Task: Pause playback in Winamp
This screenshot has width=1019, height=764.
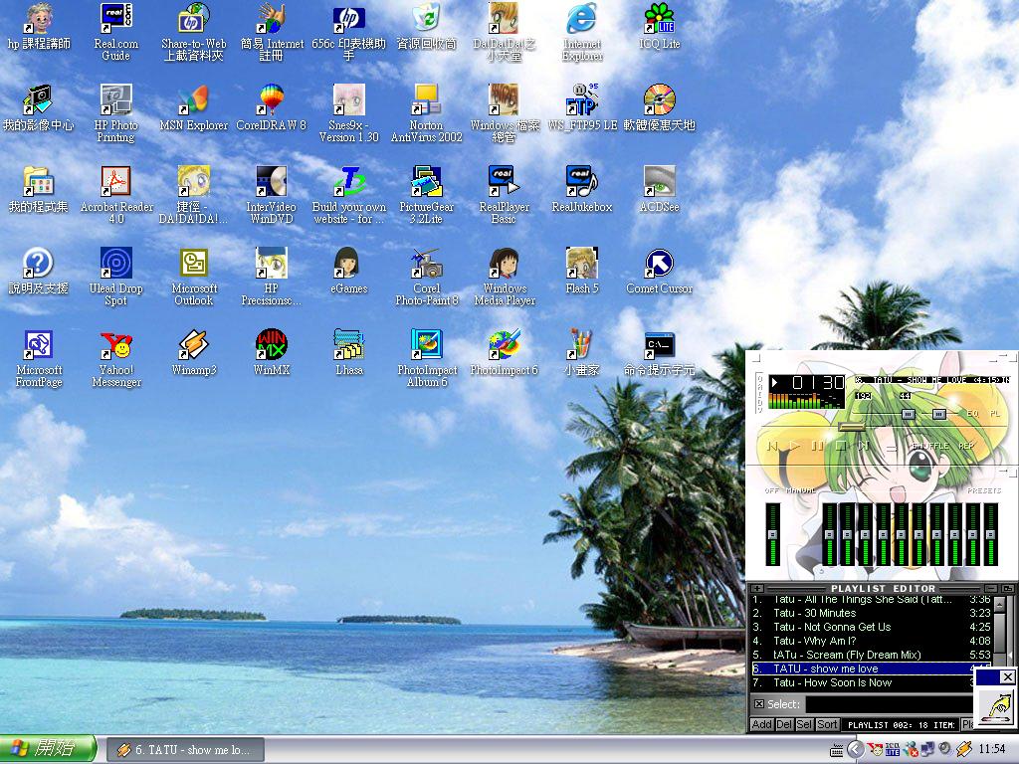Action: tap(817, 446)
